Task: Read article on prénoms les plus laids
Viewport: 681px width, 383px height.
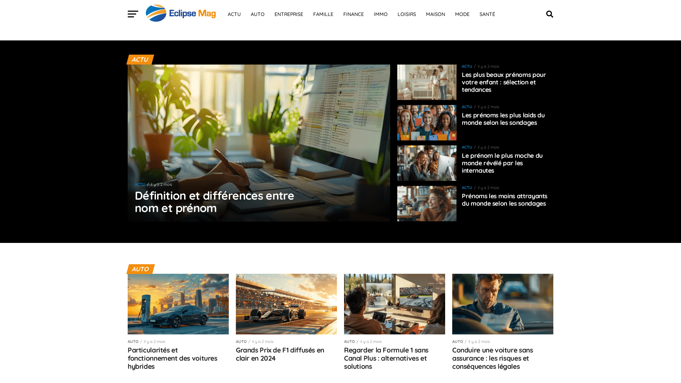Action: click(x=503, y=119)
